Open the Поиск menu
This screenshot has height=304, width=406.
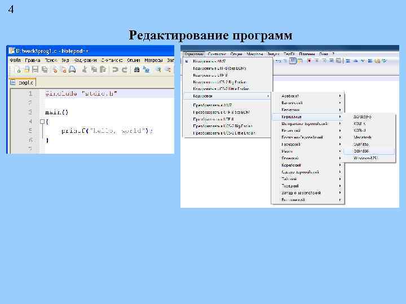click(51, 60)
